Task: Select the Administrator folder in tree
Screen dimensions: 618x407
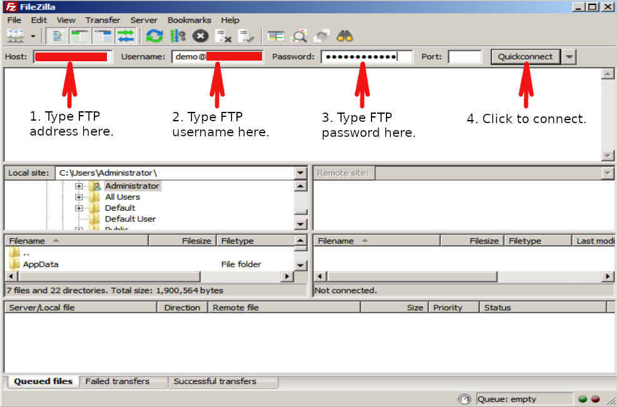Action: (x=132, y=186)
